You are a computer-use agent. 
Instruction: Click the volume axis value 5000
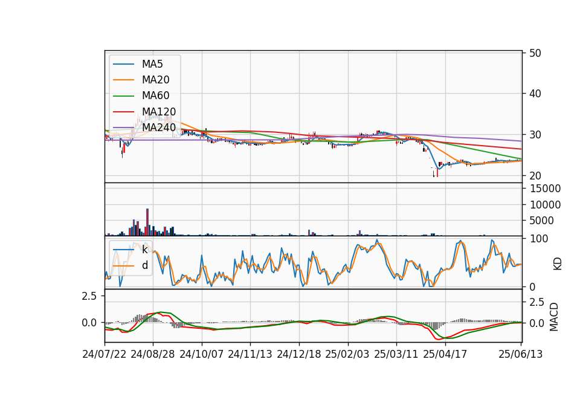click(x=542, y=221)
